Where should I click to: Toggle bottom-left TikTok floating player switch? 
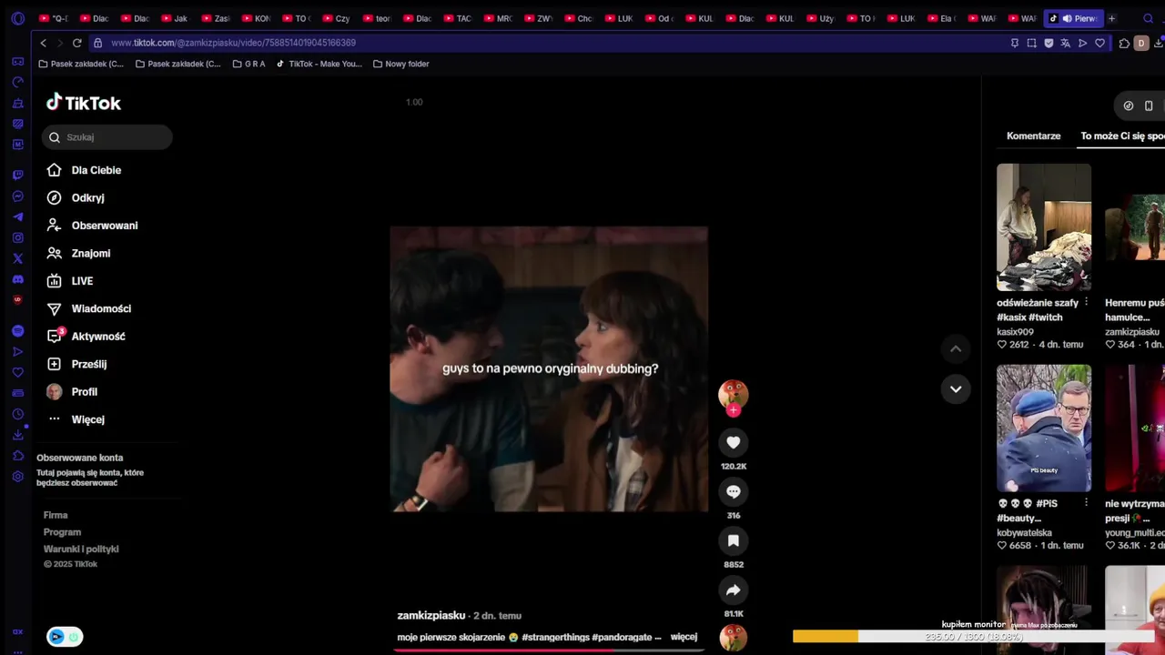coord(65,637)
